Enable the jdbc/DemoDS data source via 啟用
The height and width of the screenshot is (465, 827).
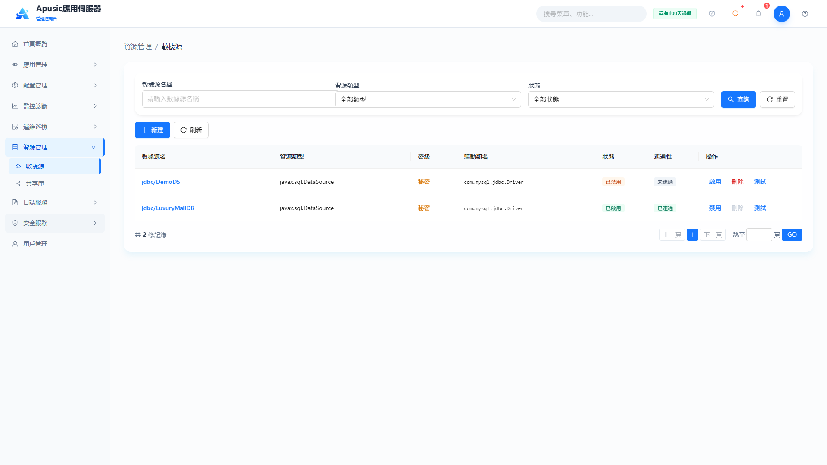point(715,182)
